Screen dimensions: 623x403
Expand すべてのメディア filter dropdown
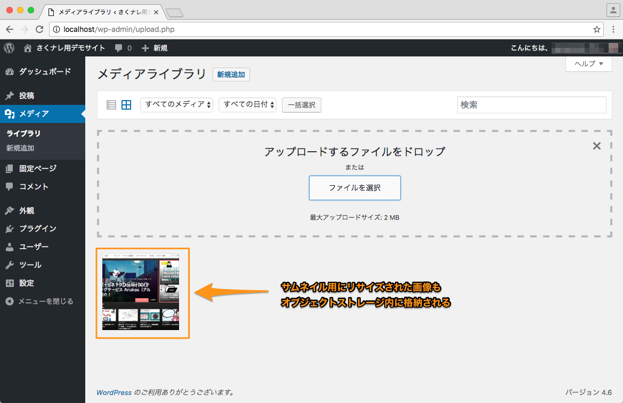tap(177, 105)
